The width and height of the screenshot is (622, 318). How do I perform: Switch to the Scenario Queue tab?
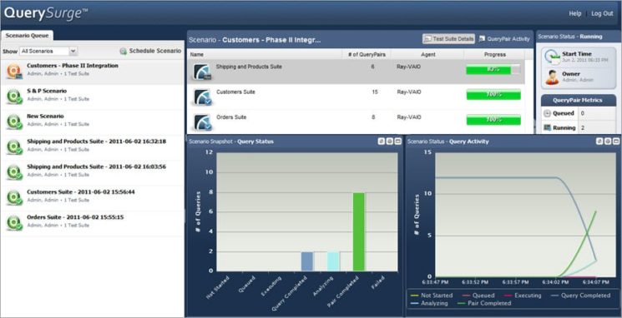coord(27,36)
